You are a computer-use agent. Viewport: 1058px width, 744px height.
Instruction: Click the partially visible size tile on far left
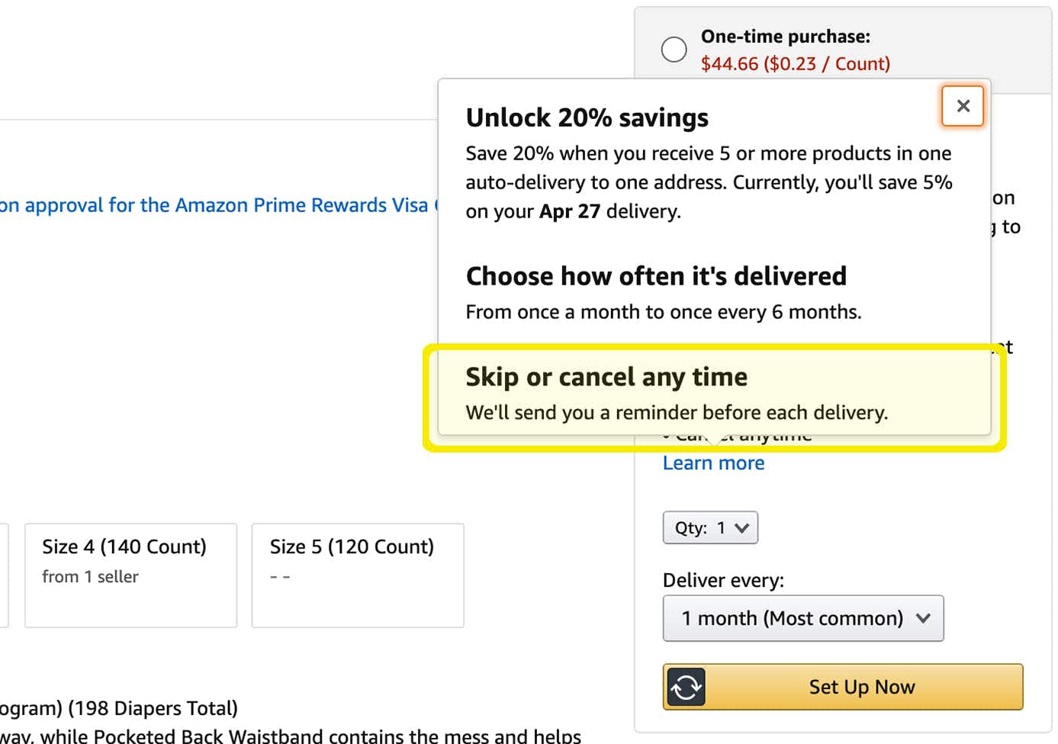tap(3, 575)
